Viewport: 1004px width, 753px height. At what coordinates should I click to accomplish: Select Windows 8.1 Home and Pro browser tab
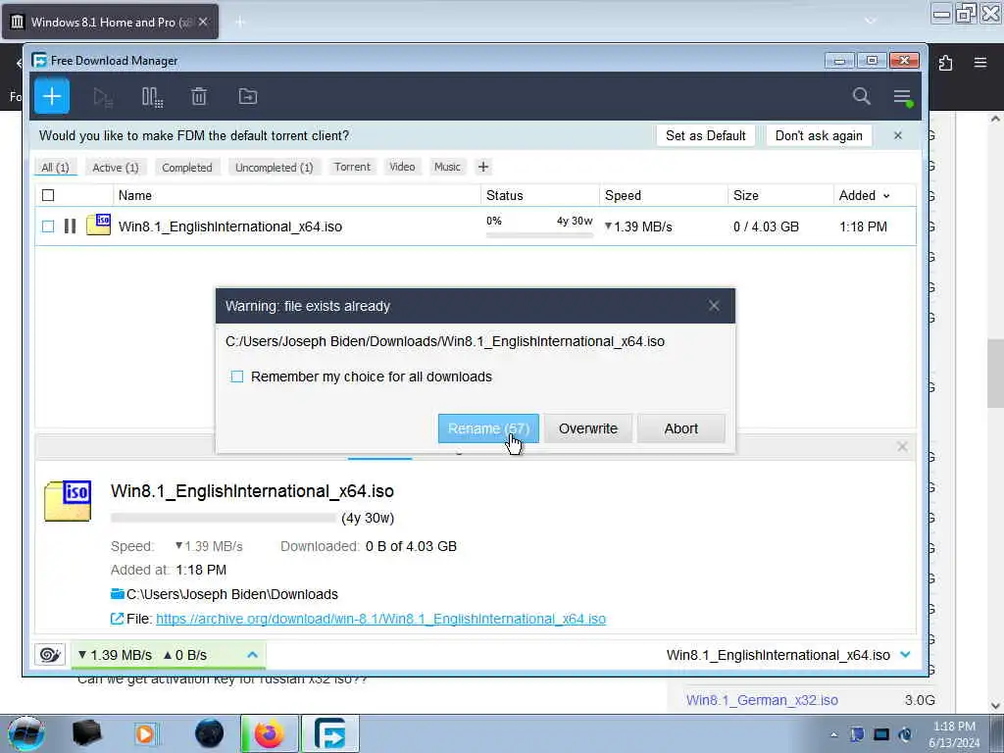click(110, 22)
